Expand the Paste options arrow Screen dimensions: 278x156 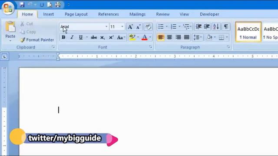10,41
